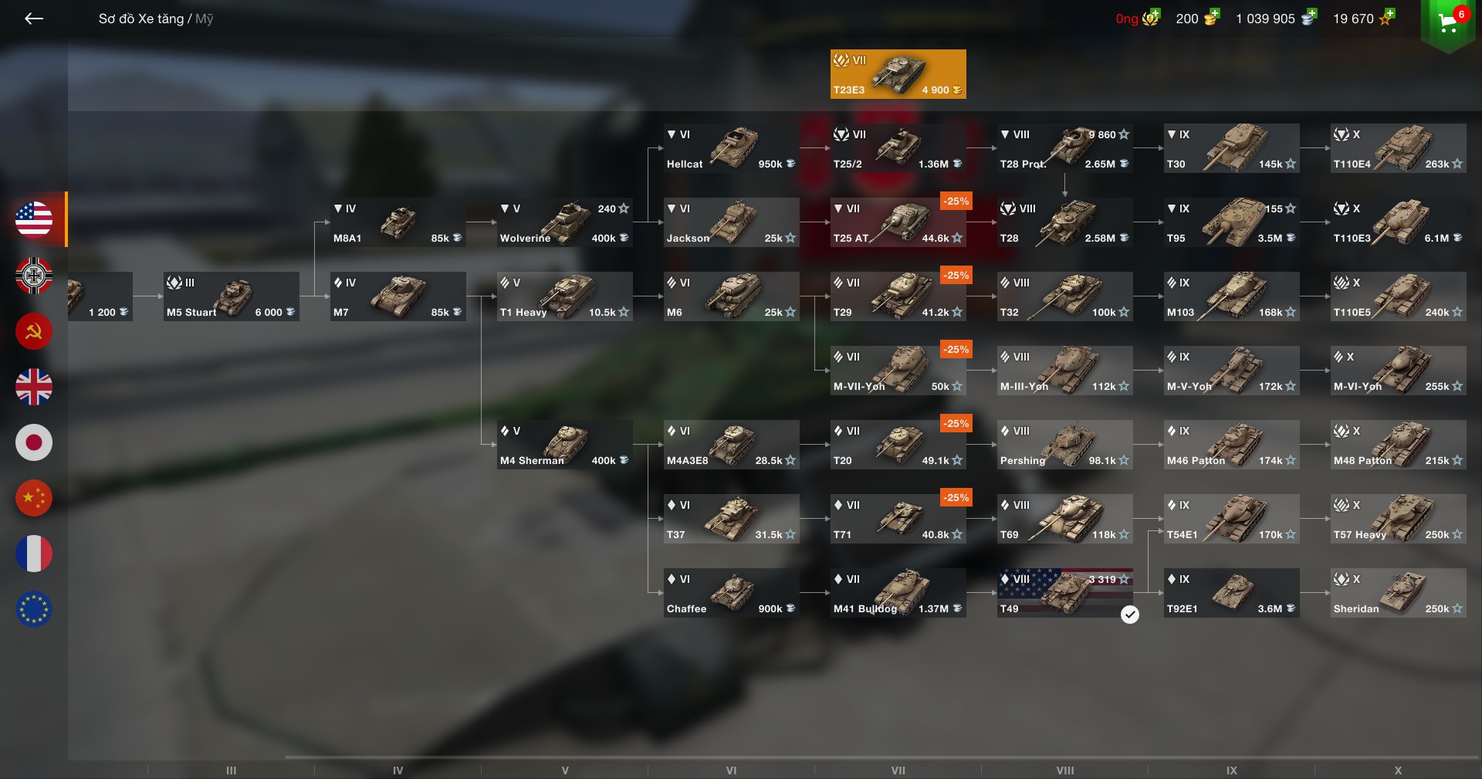This screenshot has height=779, width=1482.
Task: Select the USA nation flag icon
Action: tap(34, 220)
